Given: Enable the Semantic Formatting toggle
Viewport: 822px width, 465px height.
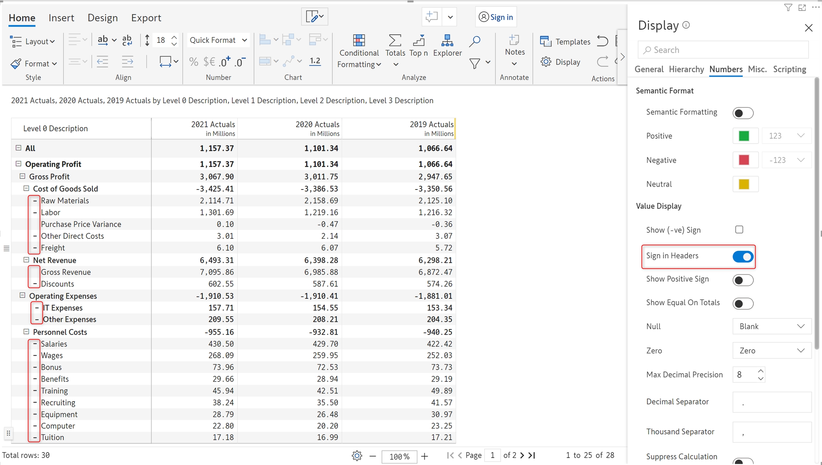Looking at the screenshot, I should 742,113.
